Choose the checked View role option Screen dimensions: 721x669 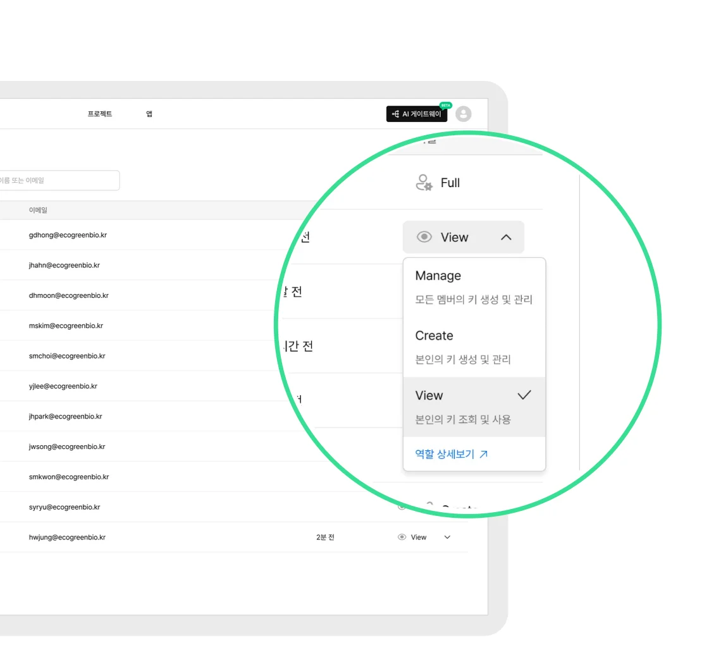[x=474, y=407]
